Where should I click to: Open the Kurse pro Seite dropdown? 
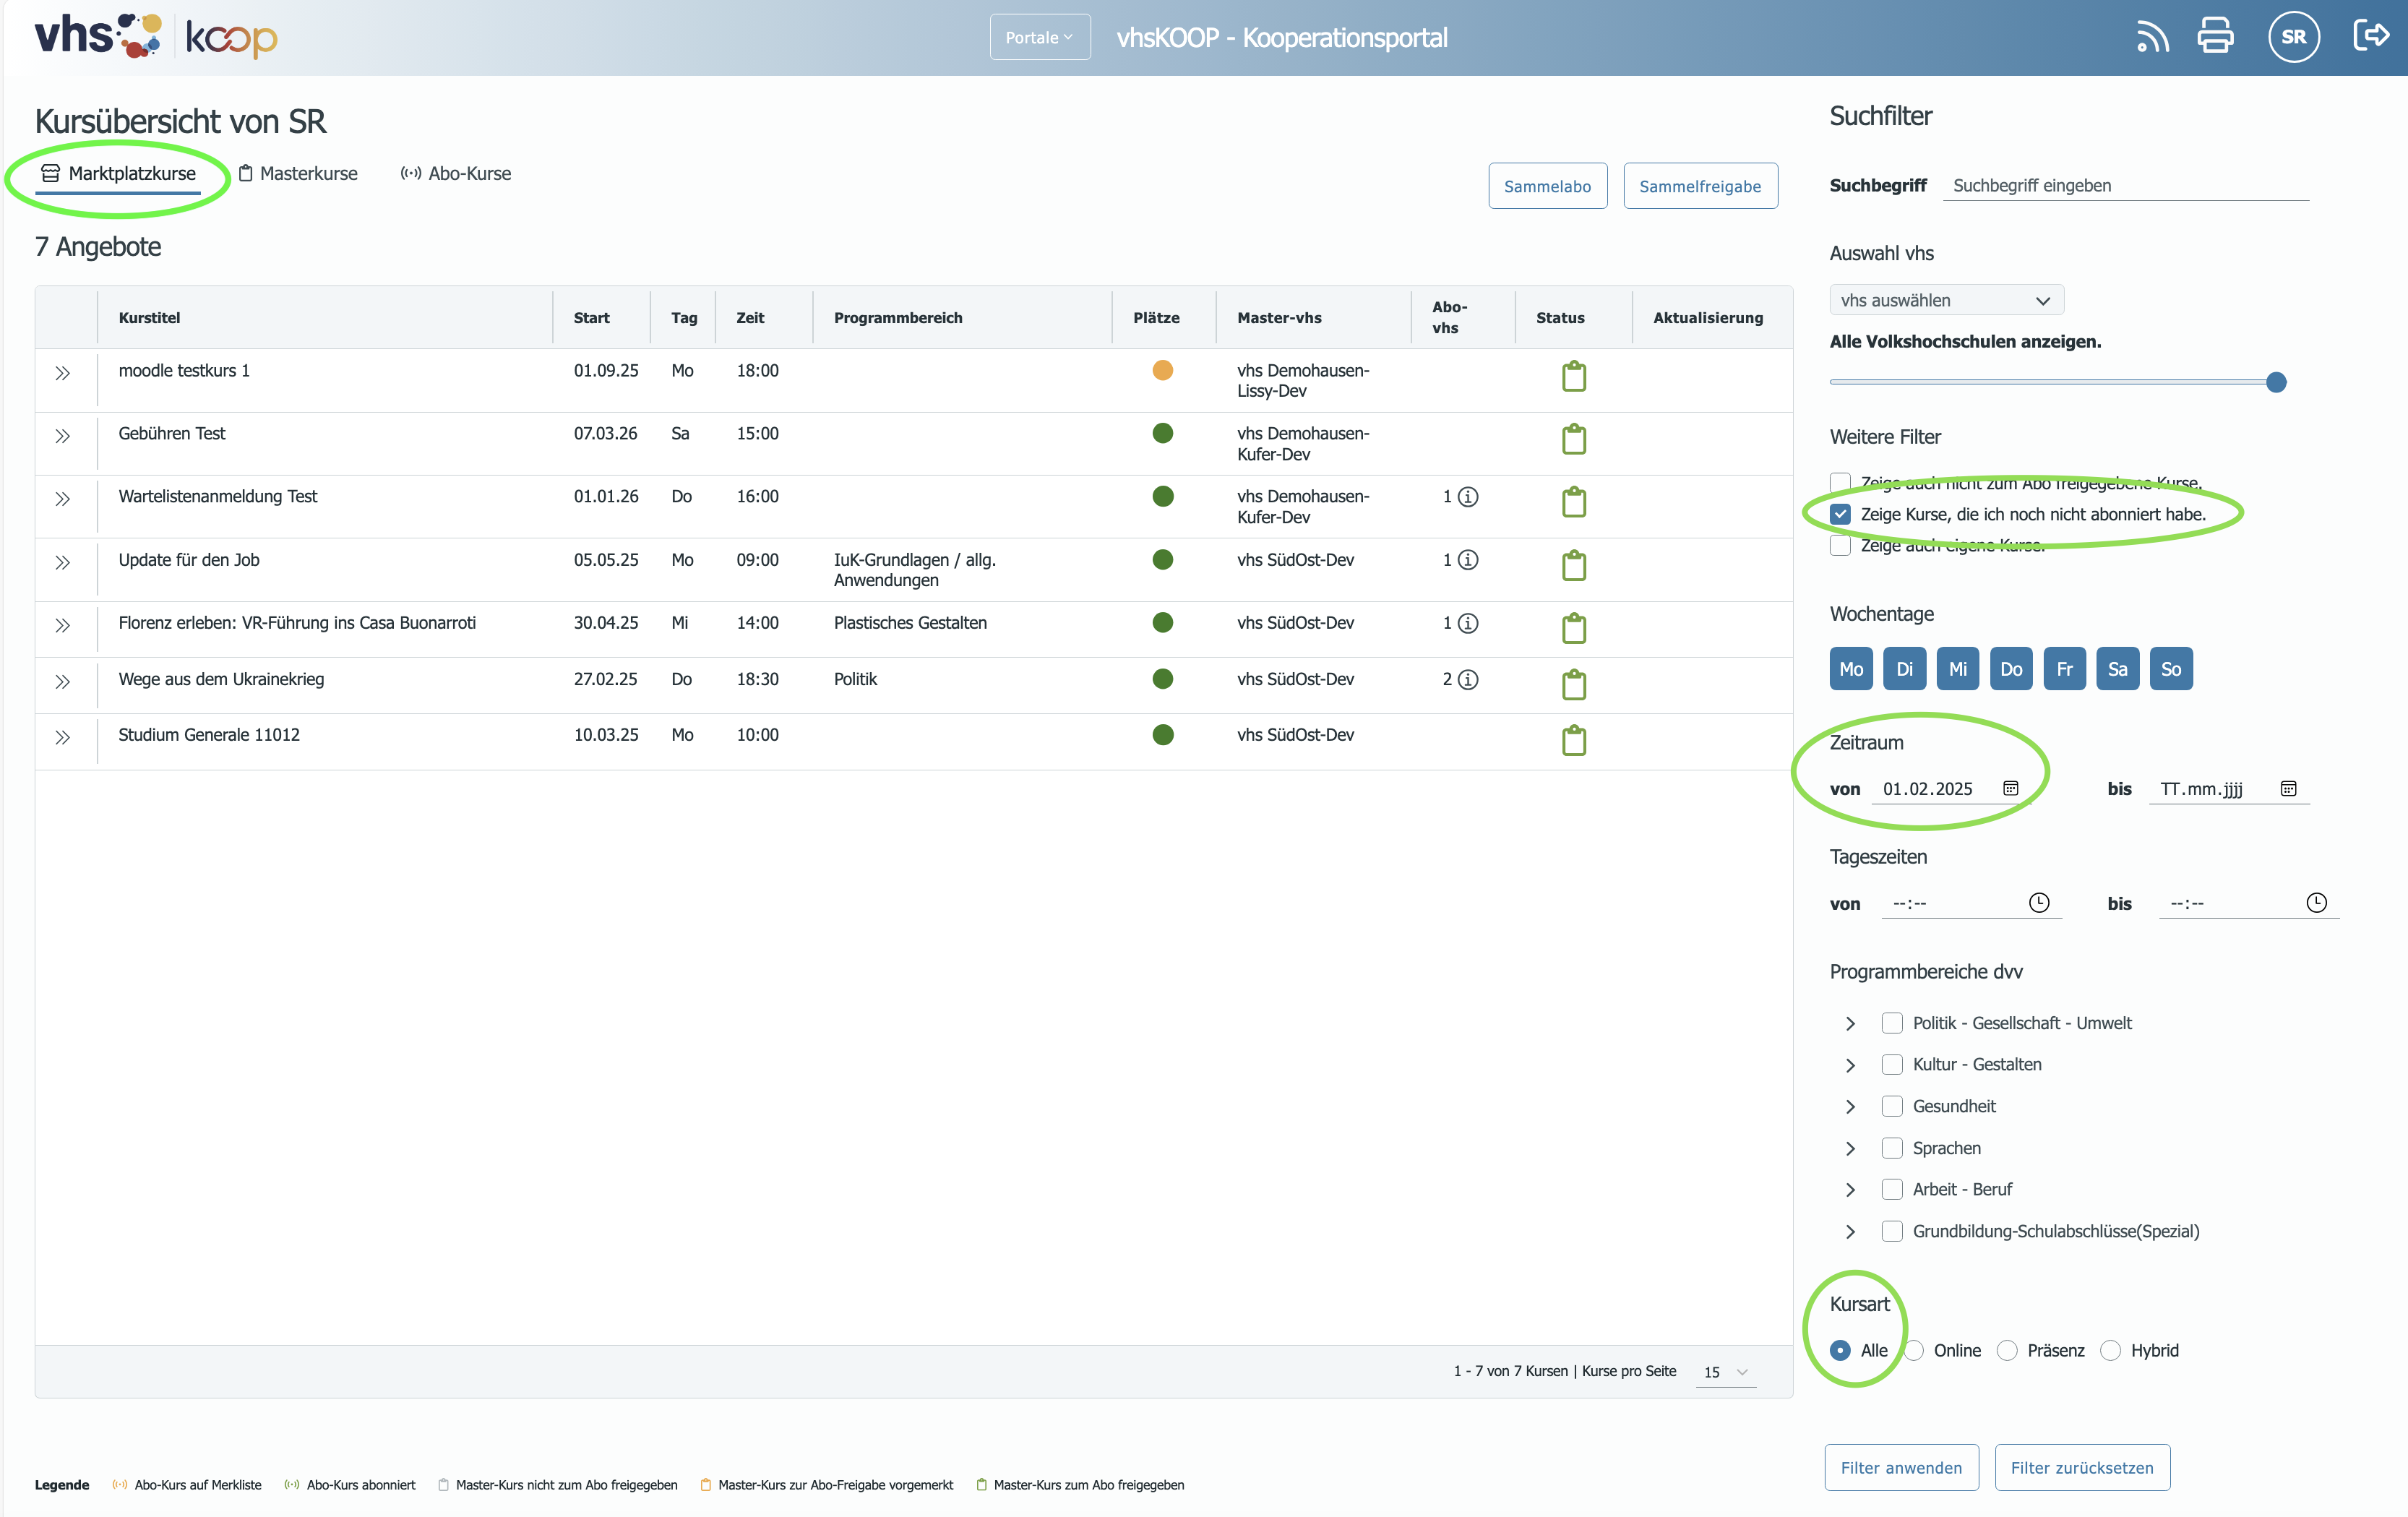[x=1725, y=1372]
